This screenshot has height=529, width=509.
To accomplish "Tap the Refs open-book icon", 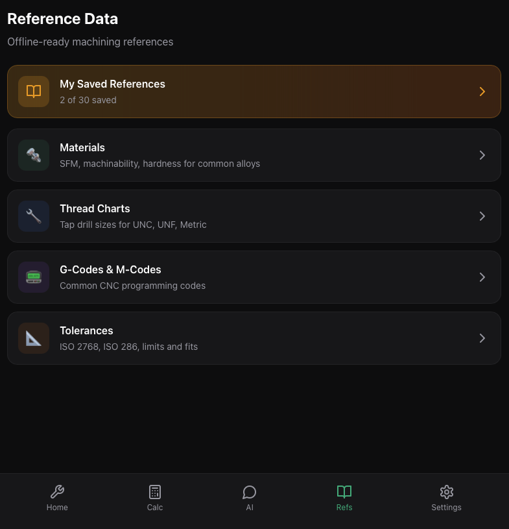I will pos(344,492).
